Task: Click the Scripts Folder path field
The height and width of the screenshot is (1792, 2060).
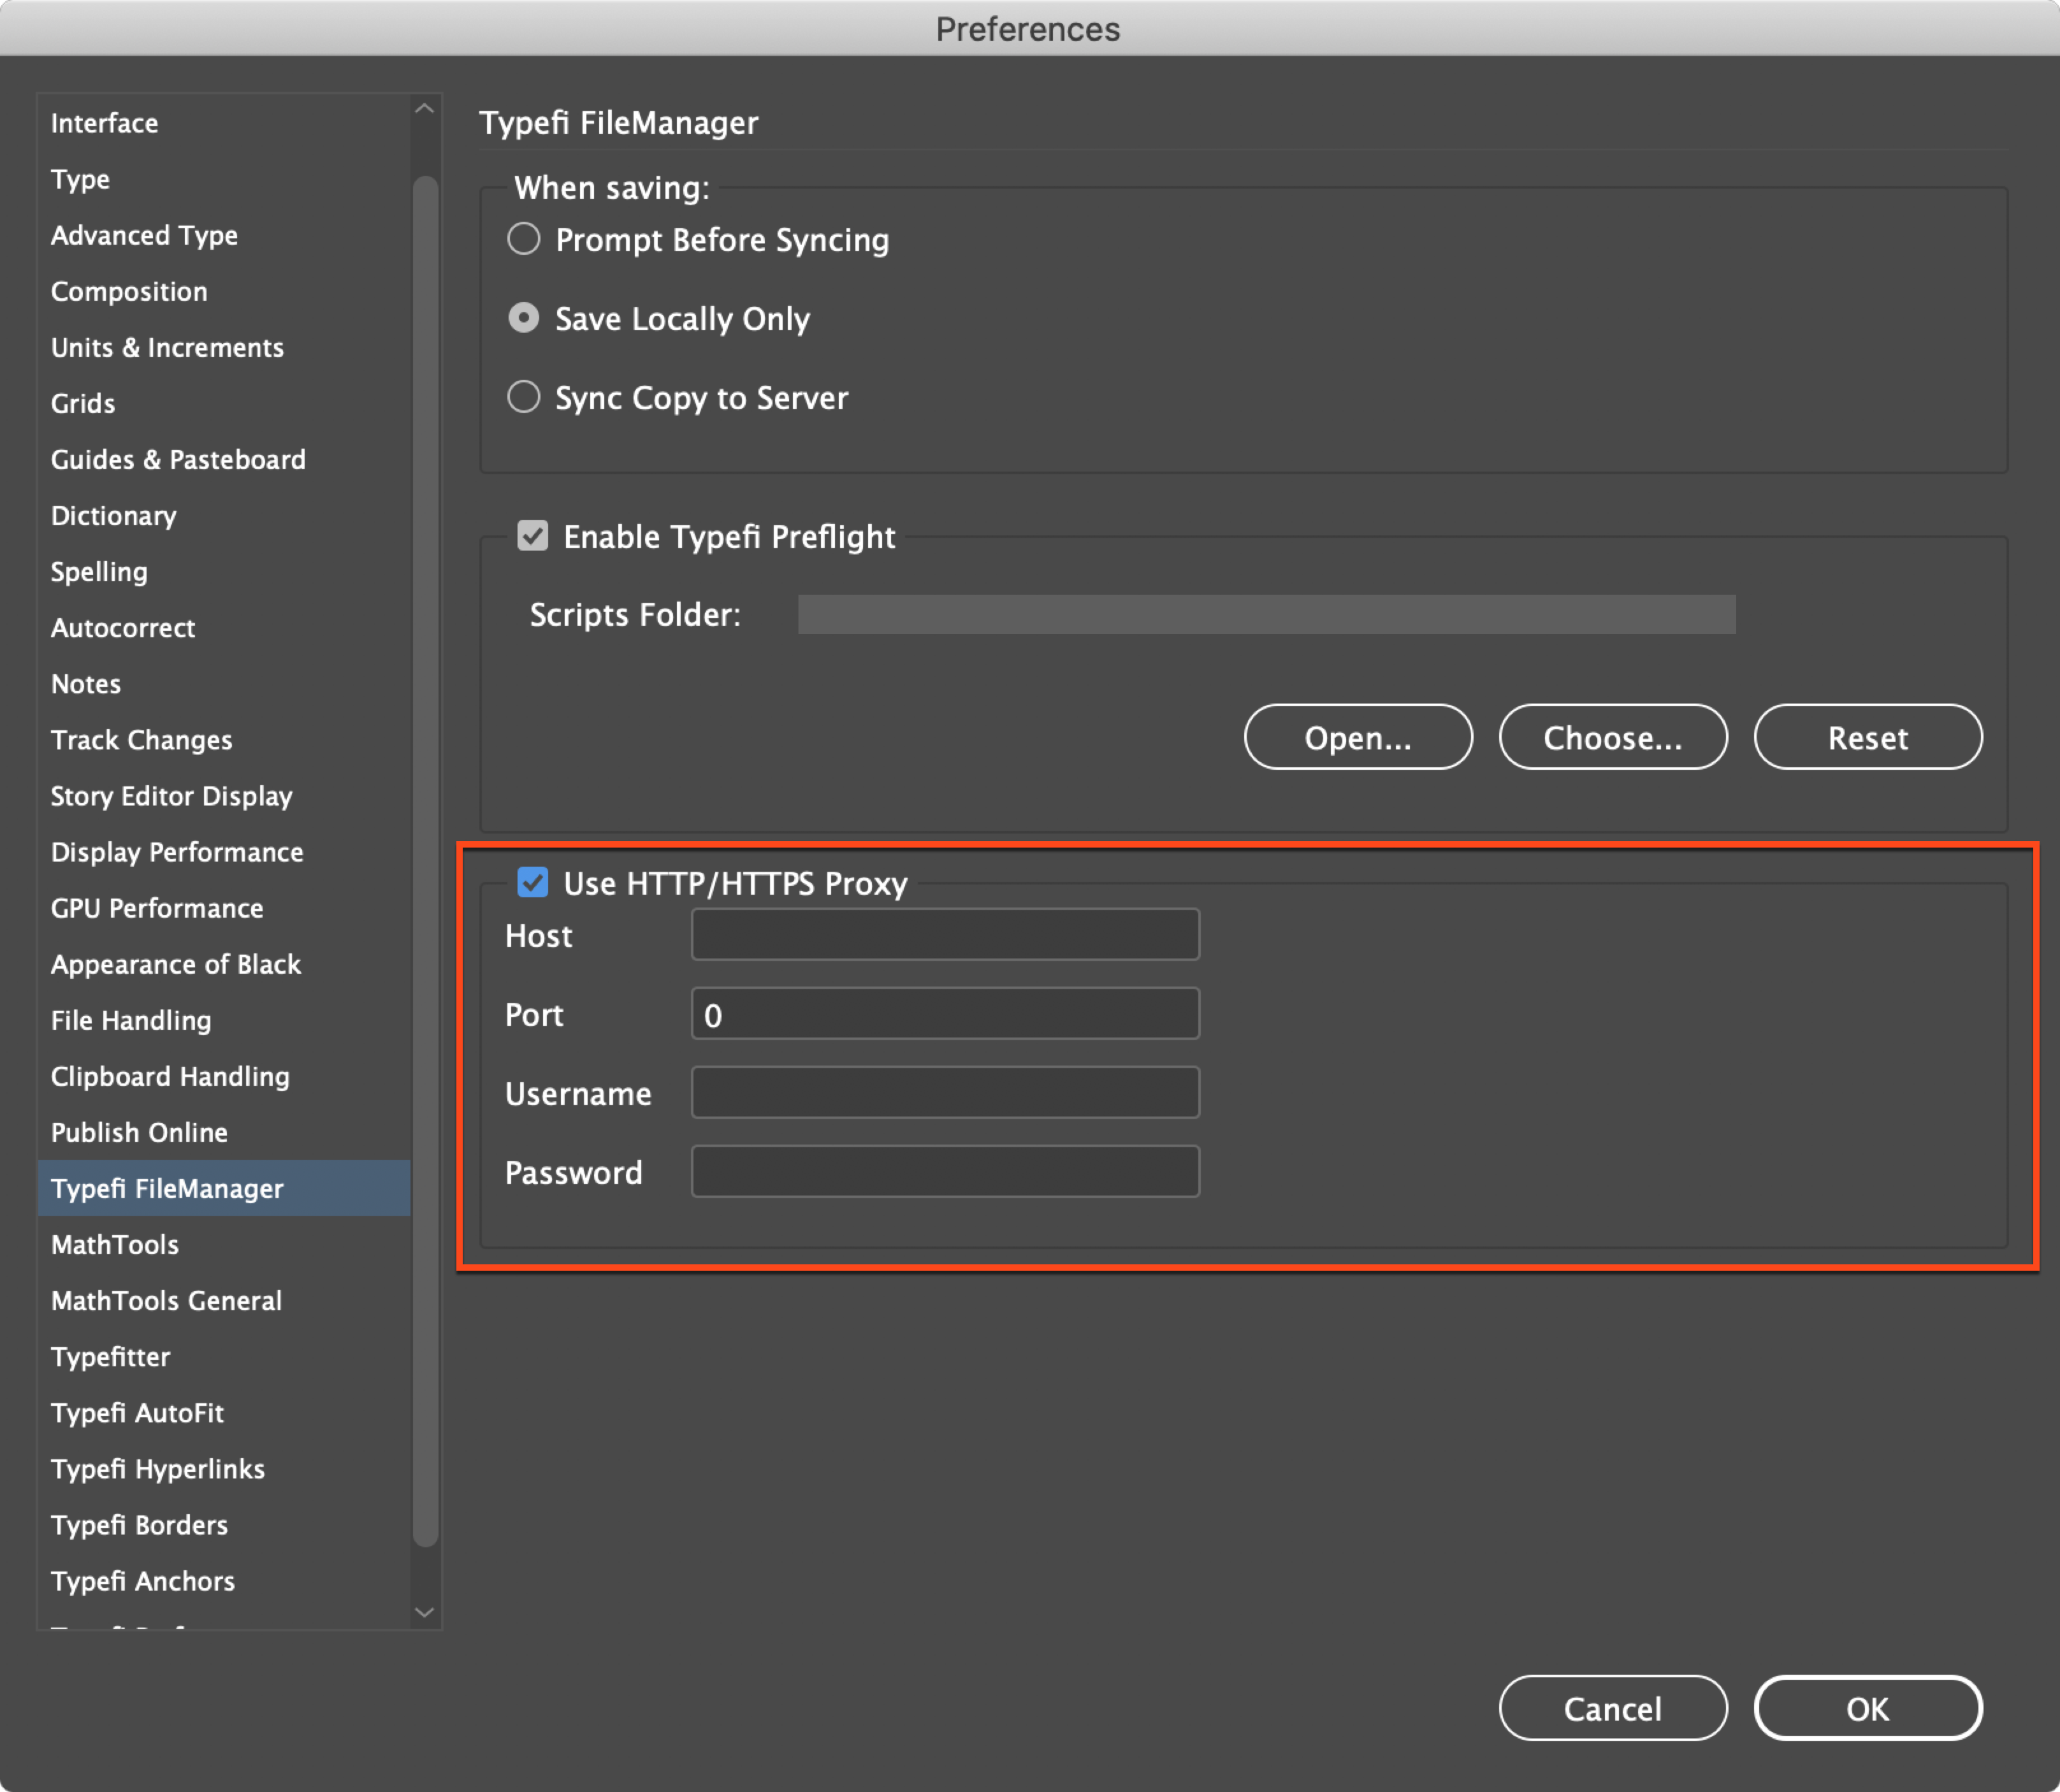Action: pos(1266,614)
